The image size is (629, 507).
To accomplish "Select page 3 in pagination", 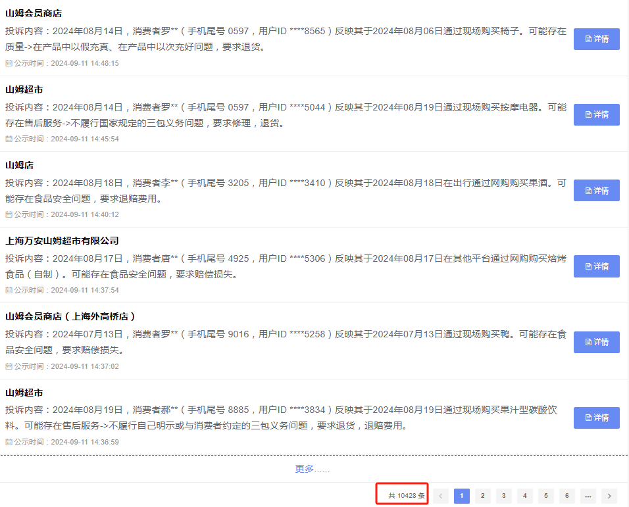I will 503,495.
